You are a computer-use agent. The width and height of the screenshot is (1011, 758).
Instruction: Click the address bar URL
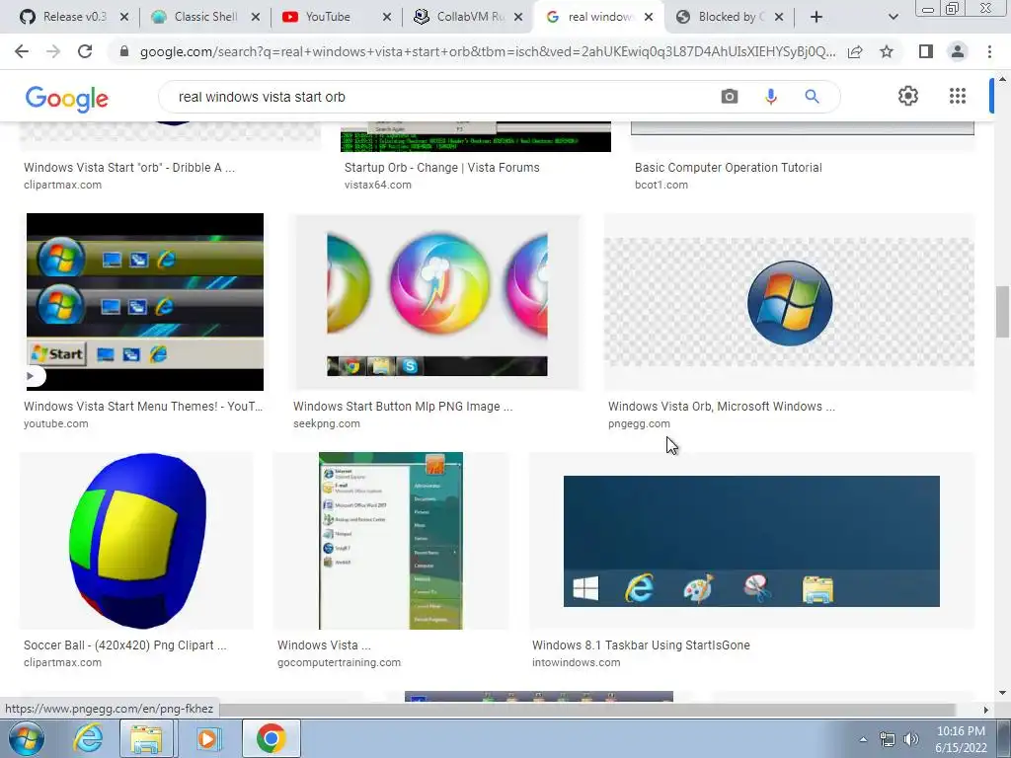pyautogui.click(x=488, y=51)
